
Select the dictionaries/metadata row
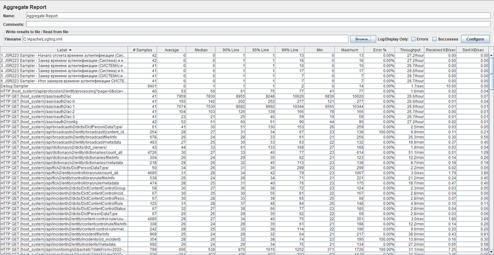coord(245,162)
